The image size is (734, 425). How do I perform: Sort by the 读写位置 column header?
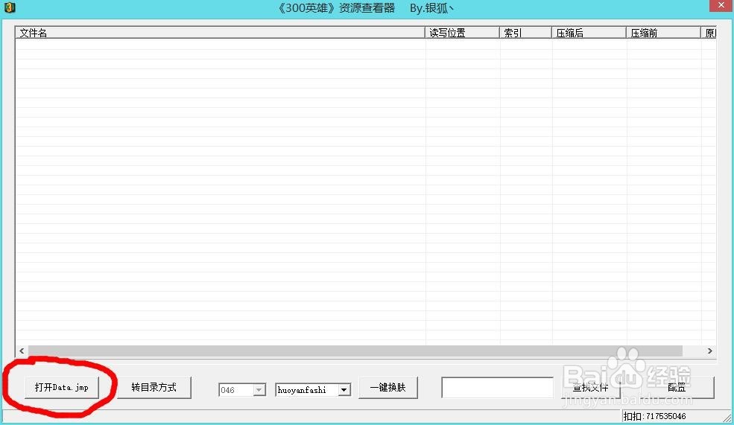pos(463,33)
